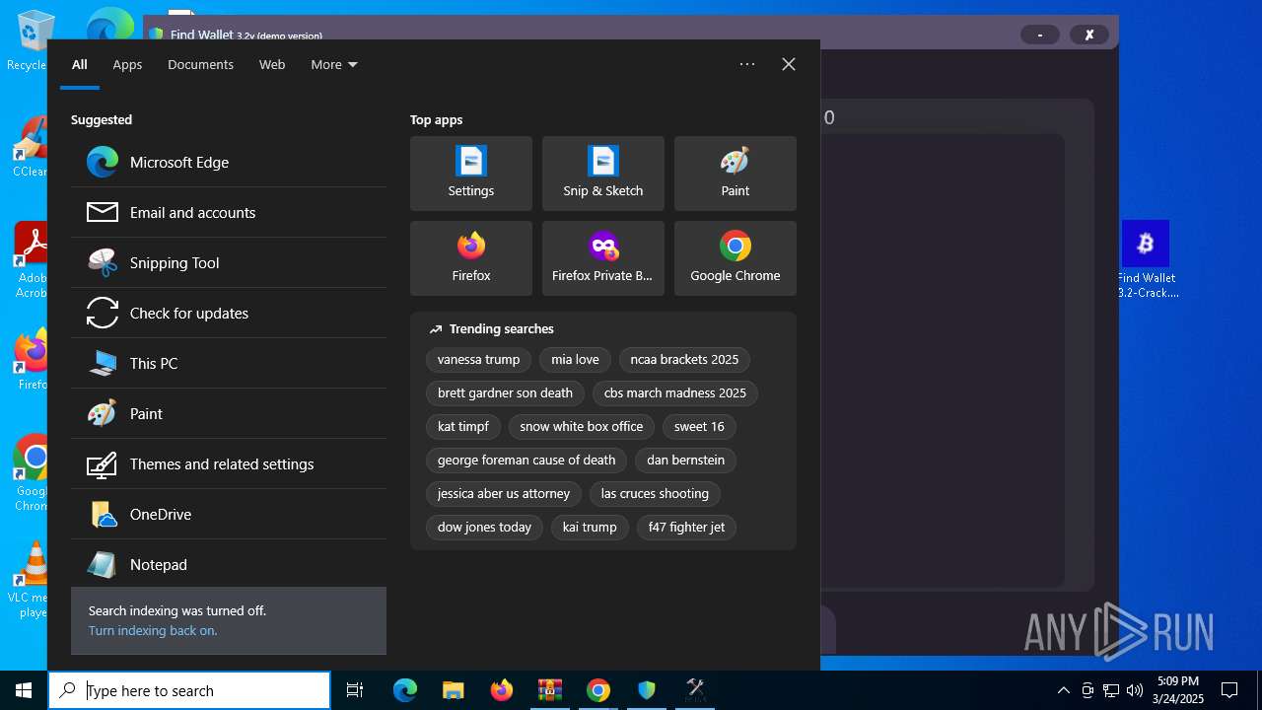Open File Explorer on the taskbar
Screen dimensions: 1262x710
(x=453, y=690)
